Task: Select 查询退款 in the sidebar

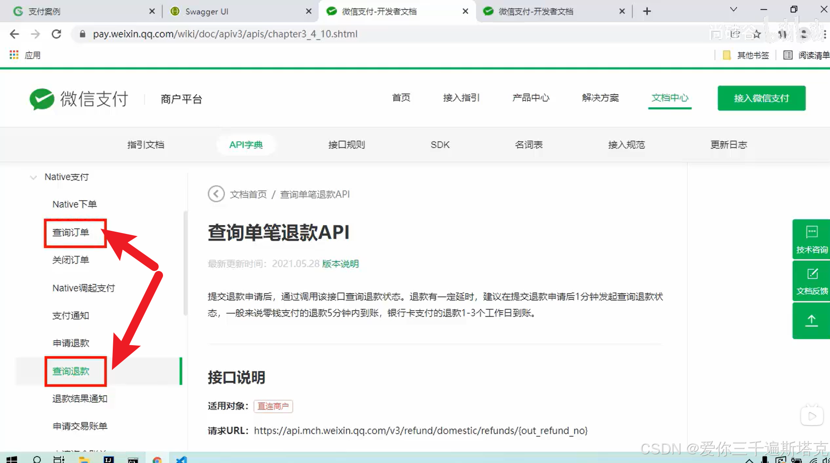Action: (x=71, y=371)
